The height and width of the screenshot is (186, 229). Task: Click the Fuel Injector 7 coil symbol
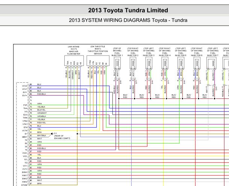[211, 63]
